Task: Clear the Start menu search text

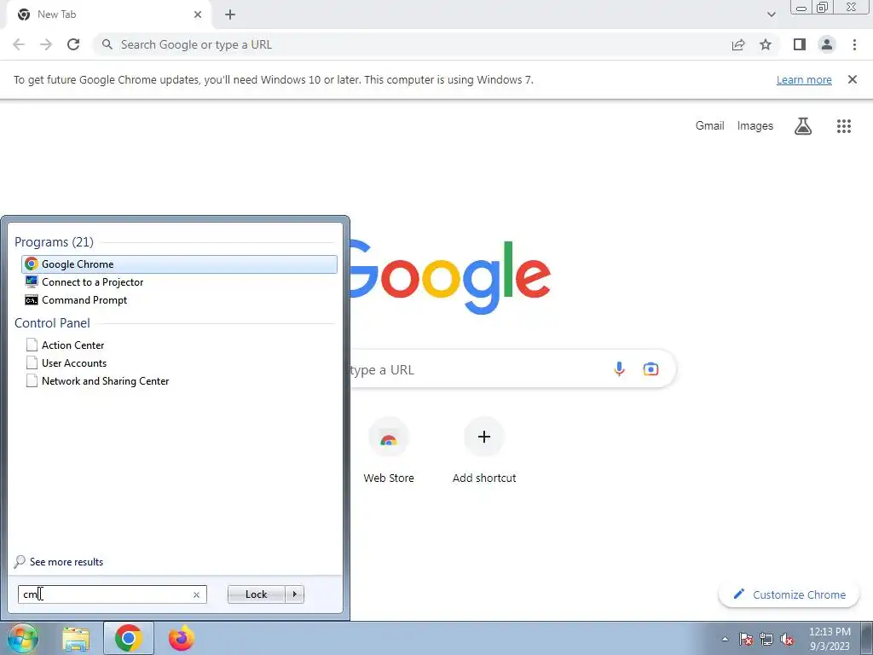Action: [x=196, y=594]
